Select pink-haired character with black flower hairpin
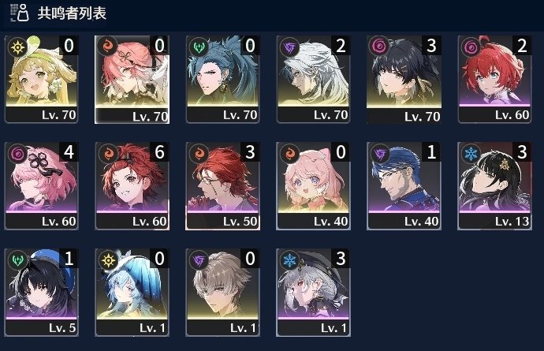 (x=41, y=185)
